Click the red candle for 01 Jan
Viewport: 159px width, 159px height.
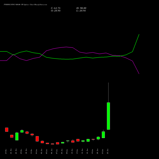point(37,139)
